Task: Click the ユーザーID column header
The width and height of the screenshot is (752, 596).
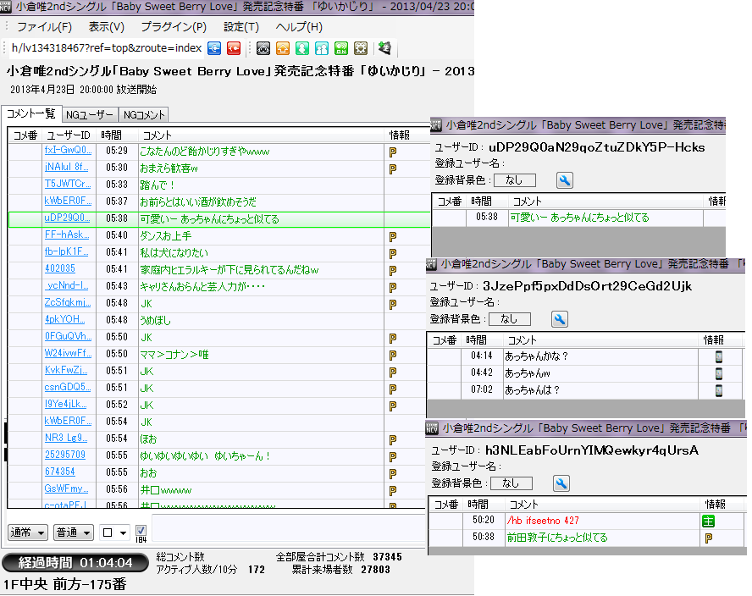Action: (69, 135)
